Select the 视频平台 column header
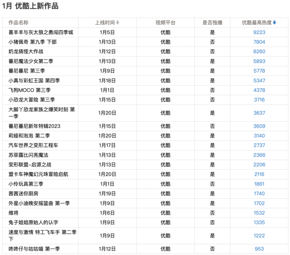This screenshot has width=290, height=255. point(165,22)
